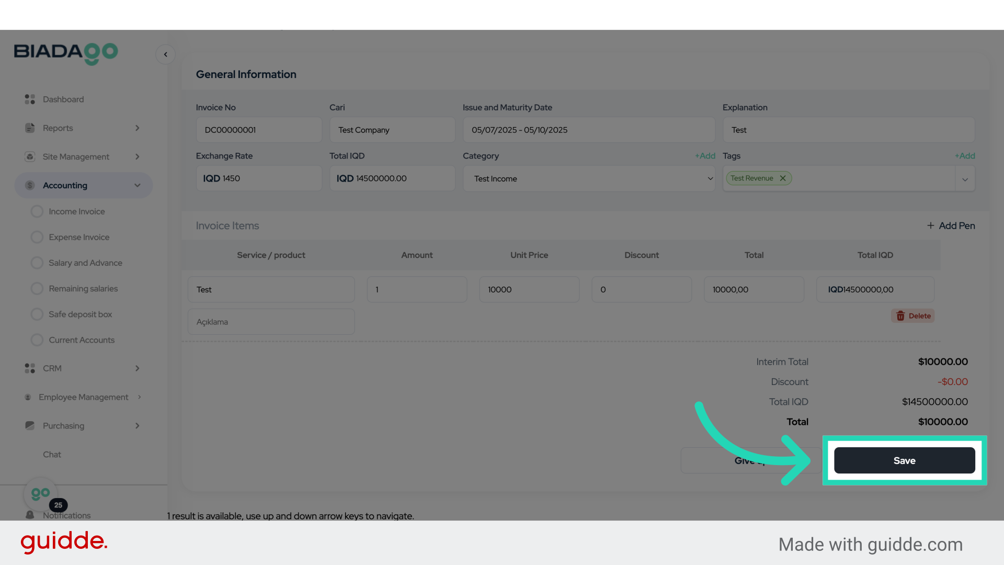Image resolution: width=1004 pixels, height=565 pixels.
Task: Open Current Accounts in sidebar
Action: click(x=81, y=340)
